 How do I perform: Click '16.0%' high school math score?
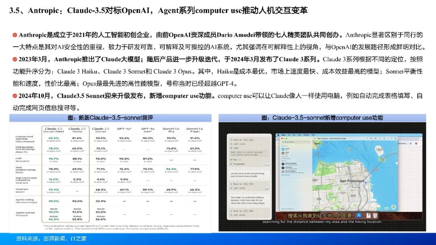pos(54,179)
